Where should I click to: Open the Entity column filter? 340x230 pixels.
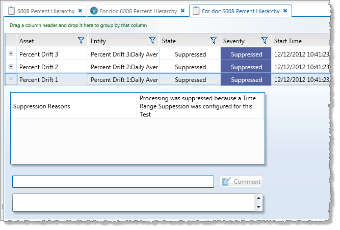coord(152,41)
